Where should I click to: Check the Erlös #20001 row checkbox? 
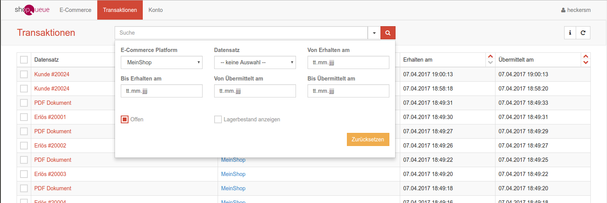click(24, 117)
